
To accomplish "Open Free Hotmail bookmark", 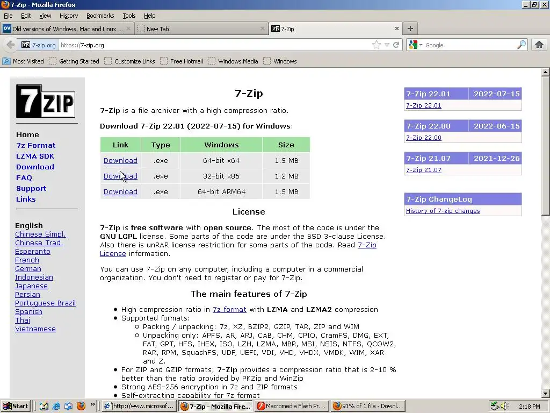I will click(182, 61).
